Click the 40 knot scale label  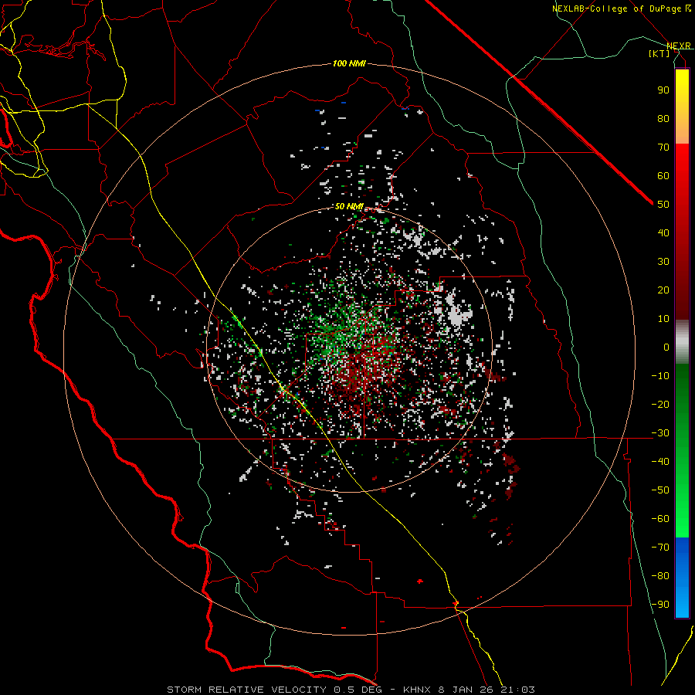coord(663,232)
